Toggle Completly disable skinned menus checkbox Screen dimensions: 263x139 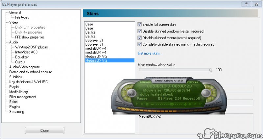tap(139, 44)
